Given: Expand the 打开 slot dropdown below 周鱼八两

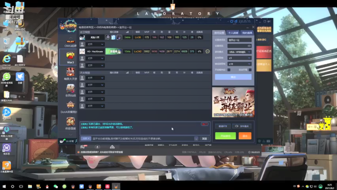Looking at the screenshot, I should pos(95,44).
